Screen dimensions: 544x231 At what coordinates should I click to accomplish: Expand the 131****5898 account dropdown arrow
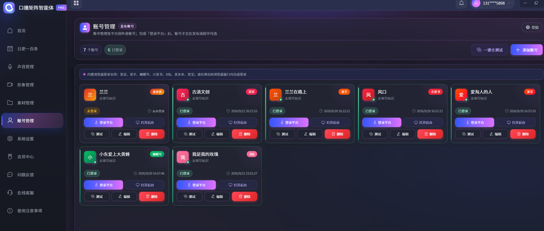509,3
